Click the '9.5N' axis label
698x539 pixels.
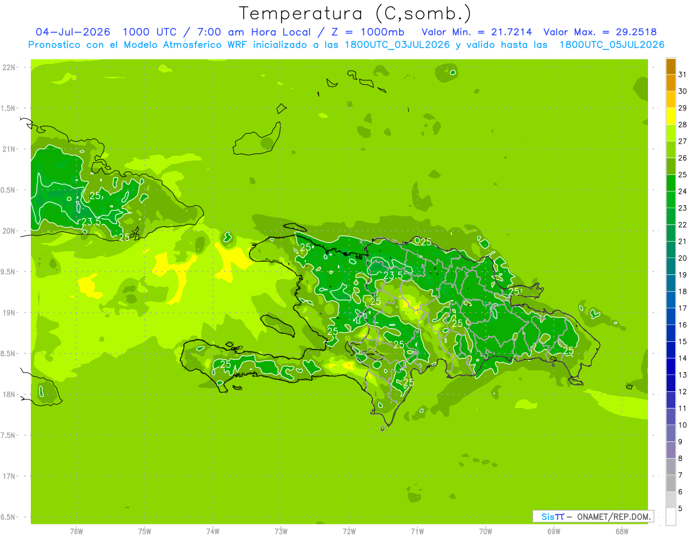pos(9,272)
